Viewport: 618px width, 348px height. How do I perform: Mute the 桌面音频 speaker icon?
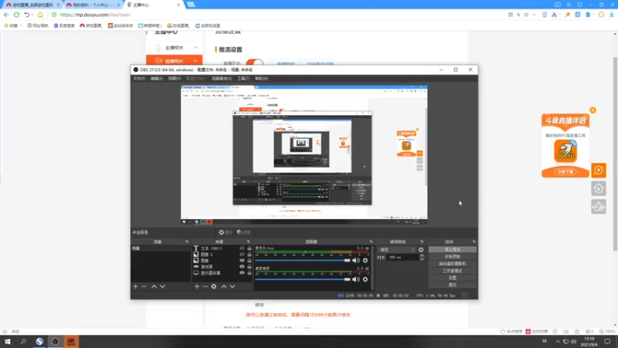click(356, 279)
